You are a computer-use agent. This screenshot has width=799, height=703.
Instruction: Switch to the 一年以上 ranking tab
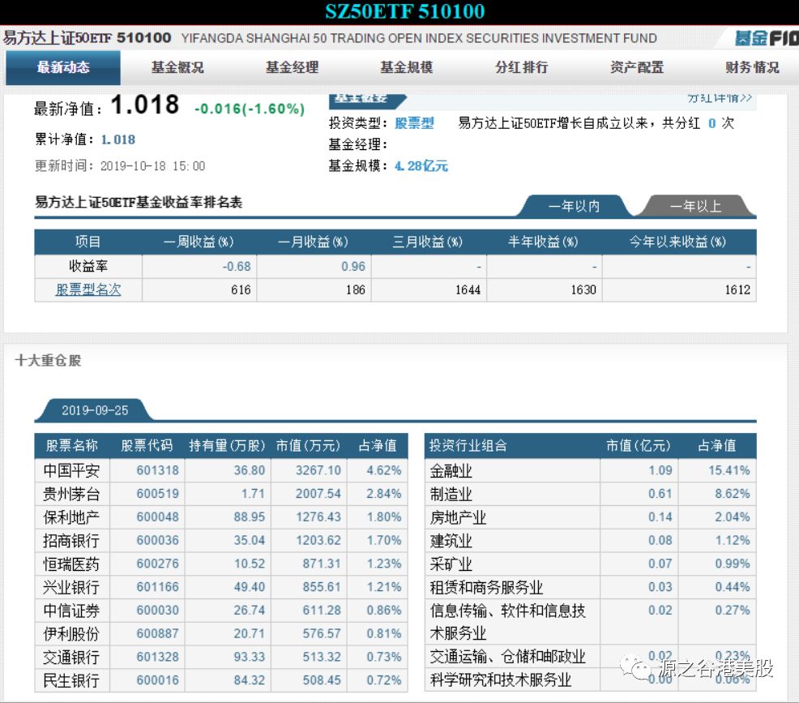(x=695, y=207)
